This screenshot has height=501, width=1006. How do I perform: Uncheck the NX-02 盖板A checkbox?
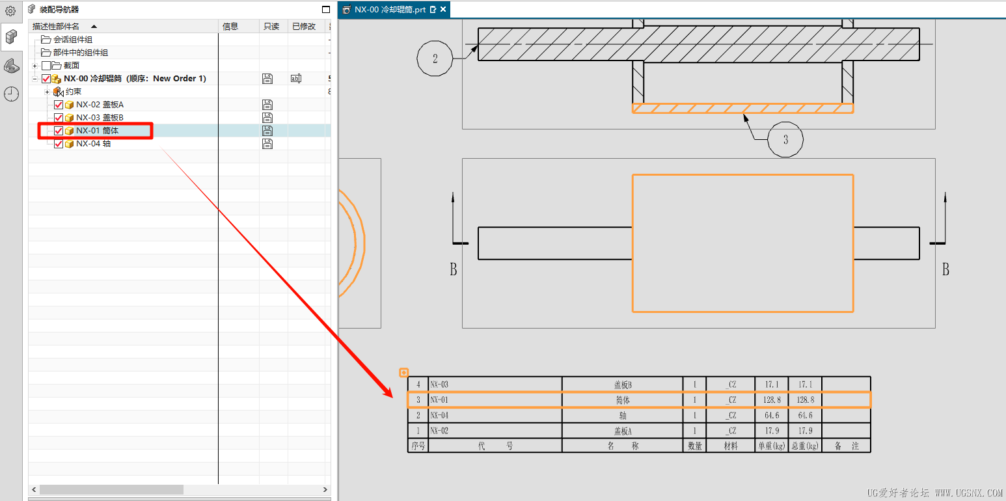(x=59, y=105)
